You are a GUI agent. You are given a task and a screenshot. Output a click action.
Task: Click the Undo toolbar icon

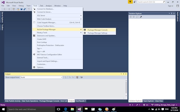pyautogui.click(x=29, y=9)
